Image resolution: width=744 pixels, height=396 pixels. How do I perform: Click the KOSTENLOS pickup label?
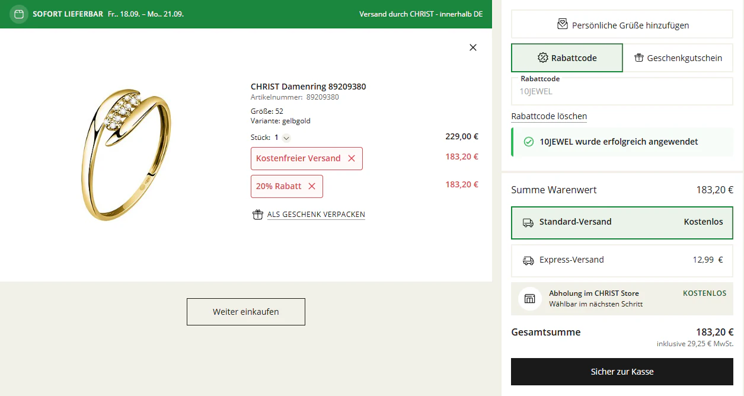pos(705,293)
